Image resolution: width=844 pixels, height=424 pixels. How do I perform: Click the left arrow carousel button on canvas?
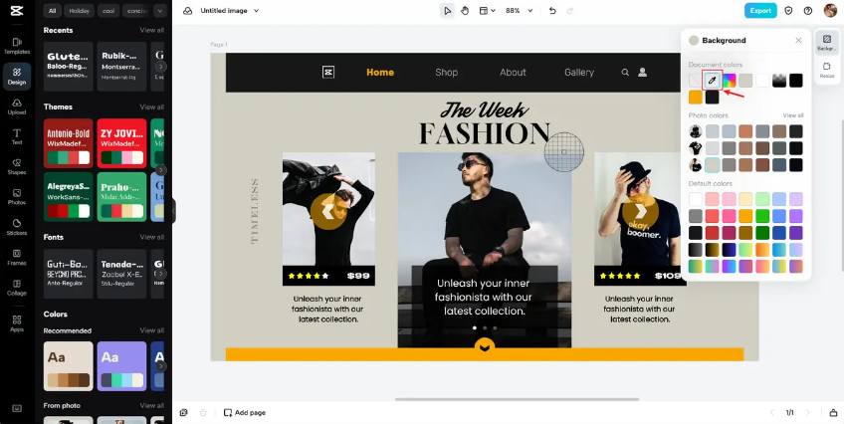click(x=327, y=211)
